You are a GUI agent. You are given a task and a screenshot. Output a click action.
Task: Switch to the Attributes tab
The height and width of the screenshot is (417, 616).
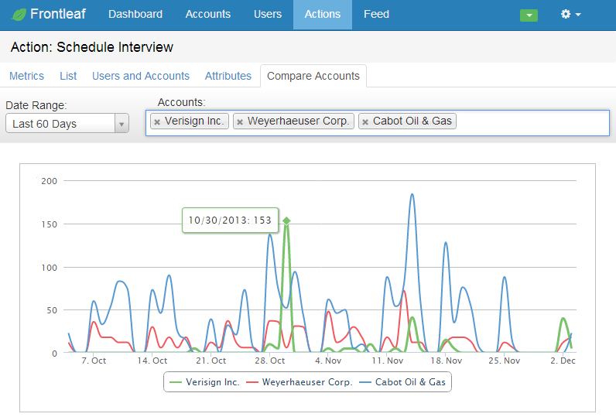228,76
